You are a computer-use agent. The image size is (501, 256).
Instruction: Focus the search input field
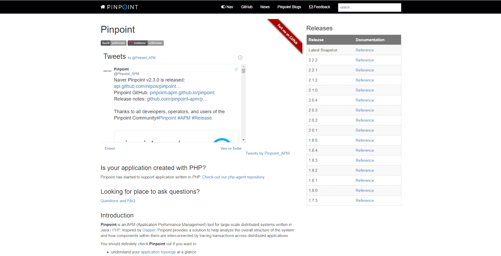pos(369,7)
